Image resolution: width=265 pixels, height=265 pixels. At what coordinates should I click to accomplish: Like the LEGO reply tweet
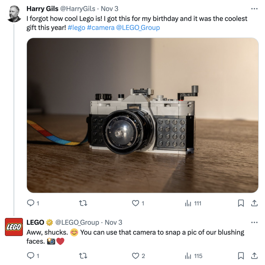(136, 256)
